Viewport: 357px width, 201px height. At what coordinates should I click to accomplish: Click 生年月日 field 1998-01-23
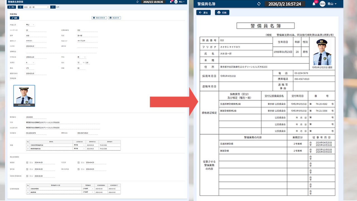tap(36, 57)
